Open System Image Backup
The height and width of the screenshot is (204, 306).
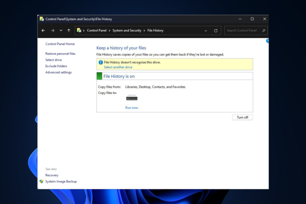61,182
